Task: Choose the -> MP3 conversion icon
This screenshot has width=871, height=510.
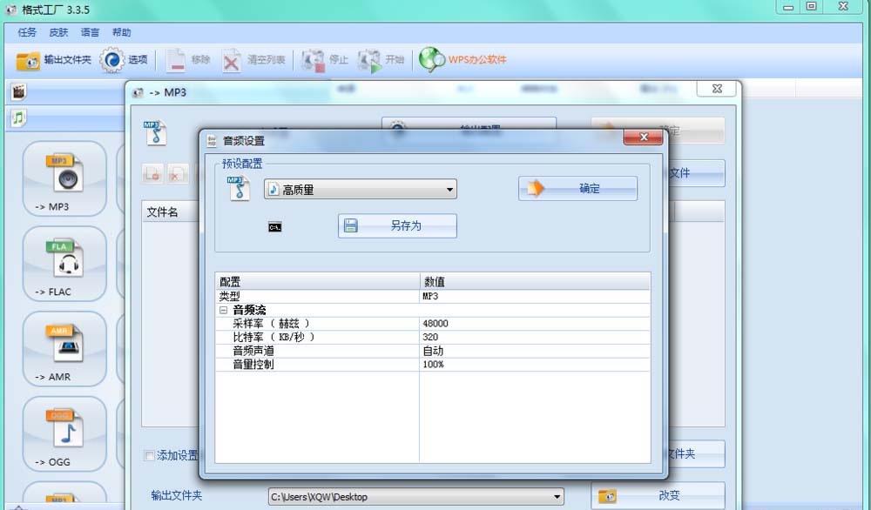Action: 64,178
